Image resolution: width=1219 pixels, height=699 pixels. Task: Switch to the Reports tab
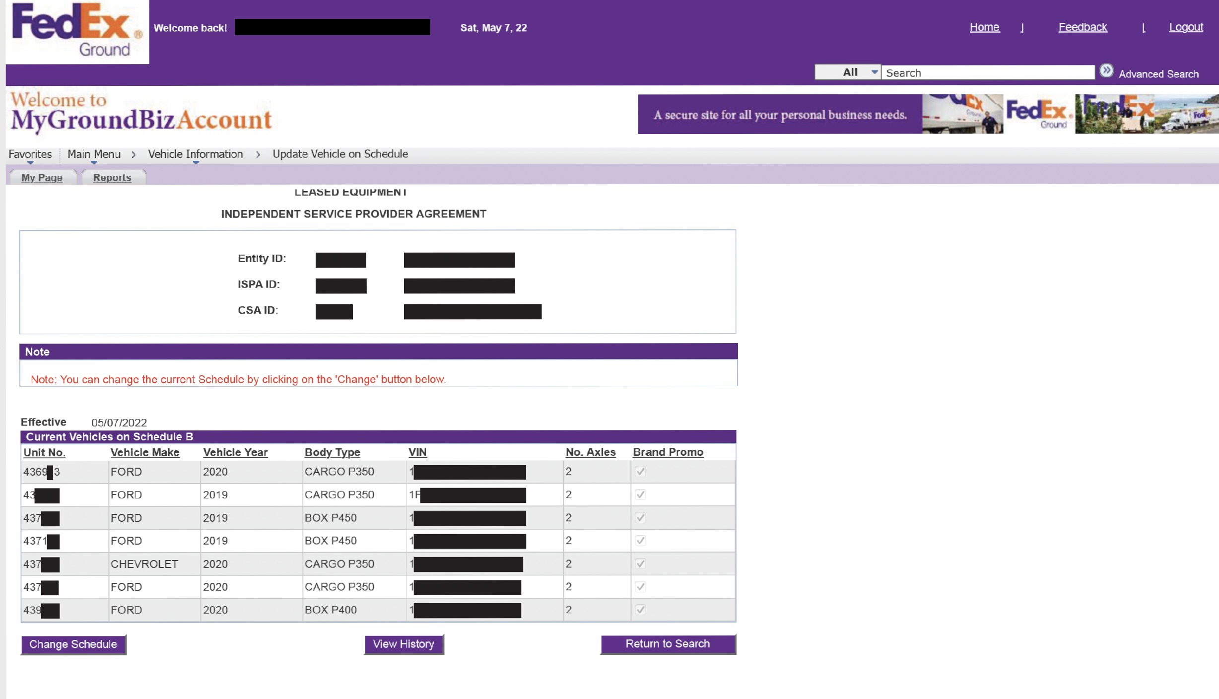(x=112, y=178)
